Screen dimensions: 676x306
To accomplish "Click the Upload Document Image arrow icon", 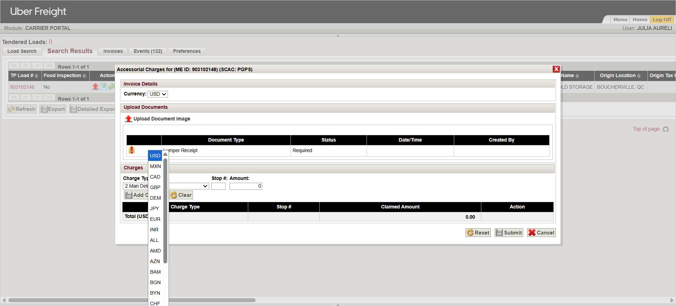I will click(129, 119).
